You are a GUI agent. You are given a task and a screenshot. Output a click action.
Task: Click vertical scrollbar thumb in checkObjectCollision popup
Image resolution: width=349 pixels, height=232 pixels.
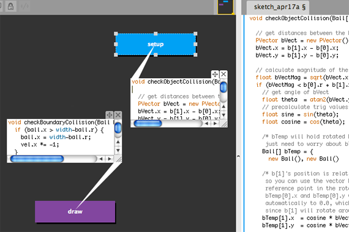point(223,87)
